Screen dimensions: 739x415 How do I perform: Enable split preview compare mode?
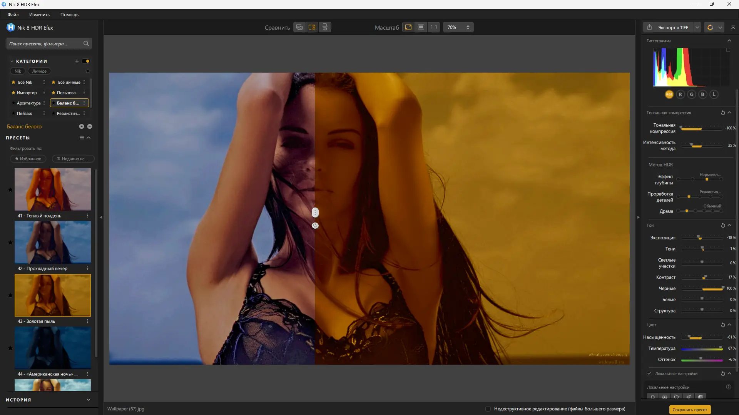coord(312,27)
